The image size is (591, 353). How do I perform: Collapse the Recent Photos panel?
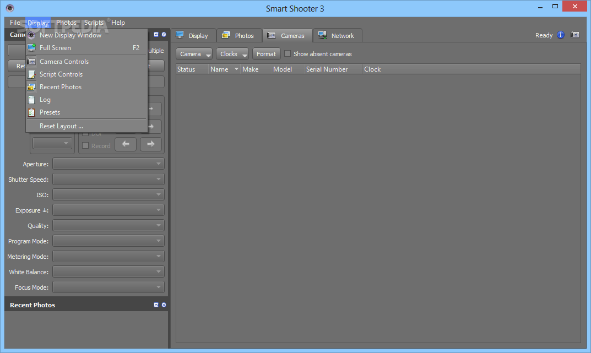click(156, 305)
